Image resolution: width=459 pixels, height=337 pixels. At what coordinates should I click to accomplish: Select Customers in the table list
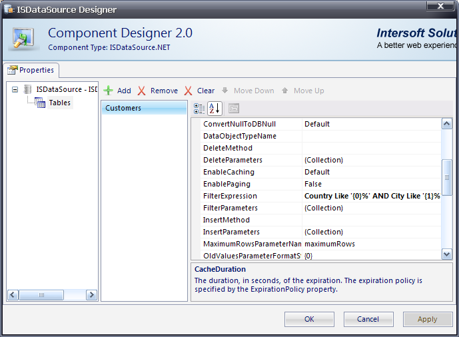pos(145,108)
